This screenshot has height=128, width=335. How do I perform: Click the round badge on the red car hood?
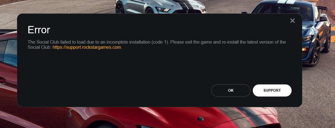(200, 119)
